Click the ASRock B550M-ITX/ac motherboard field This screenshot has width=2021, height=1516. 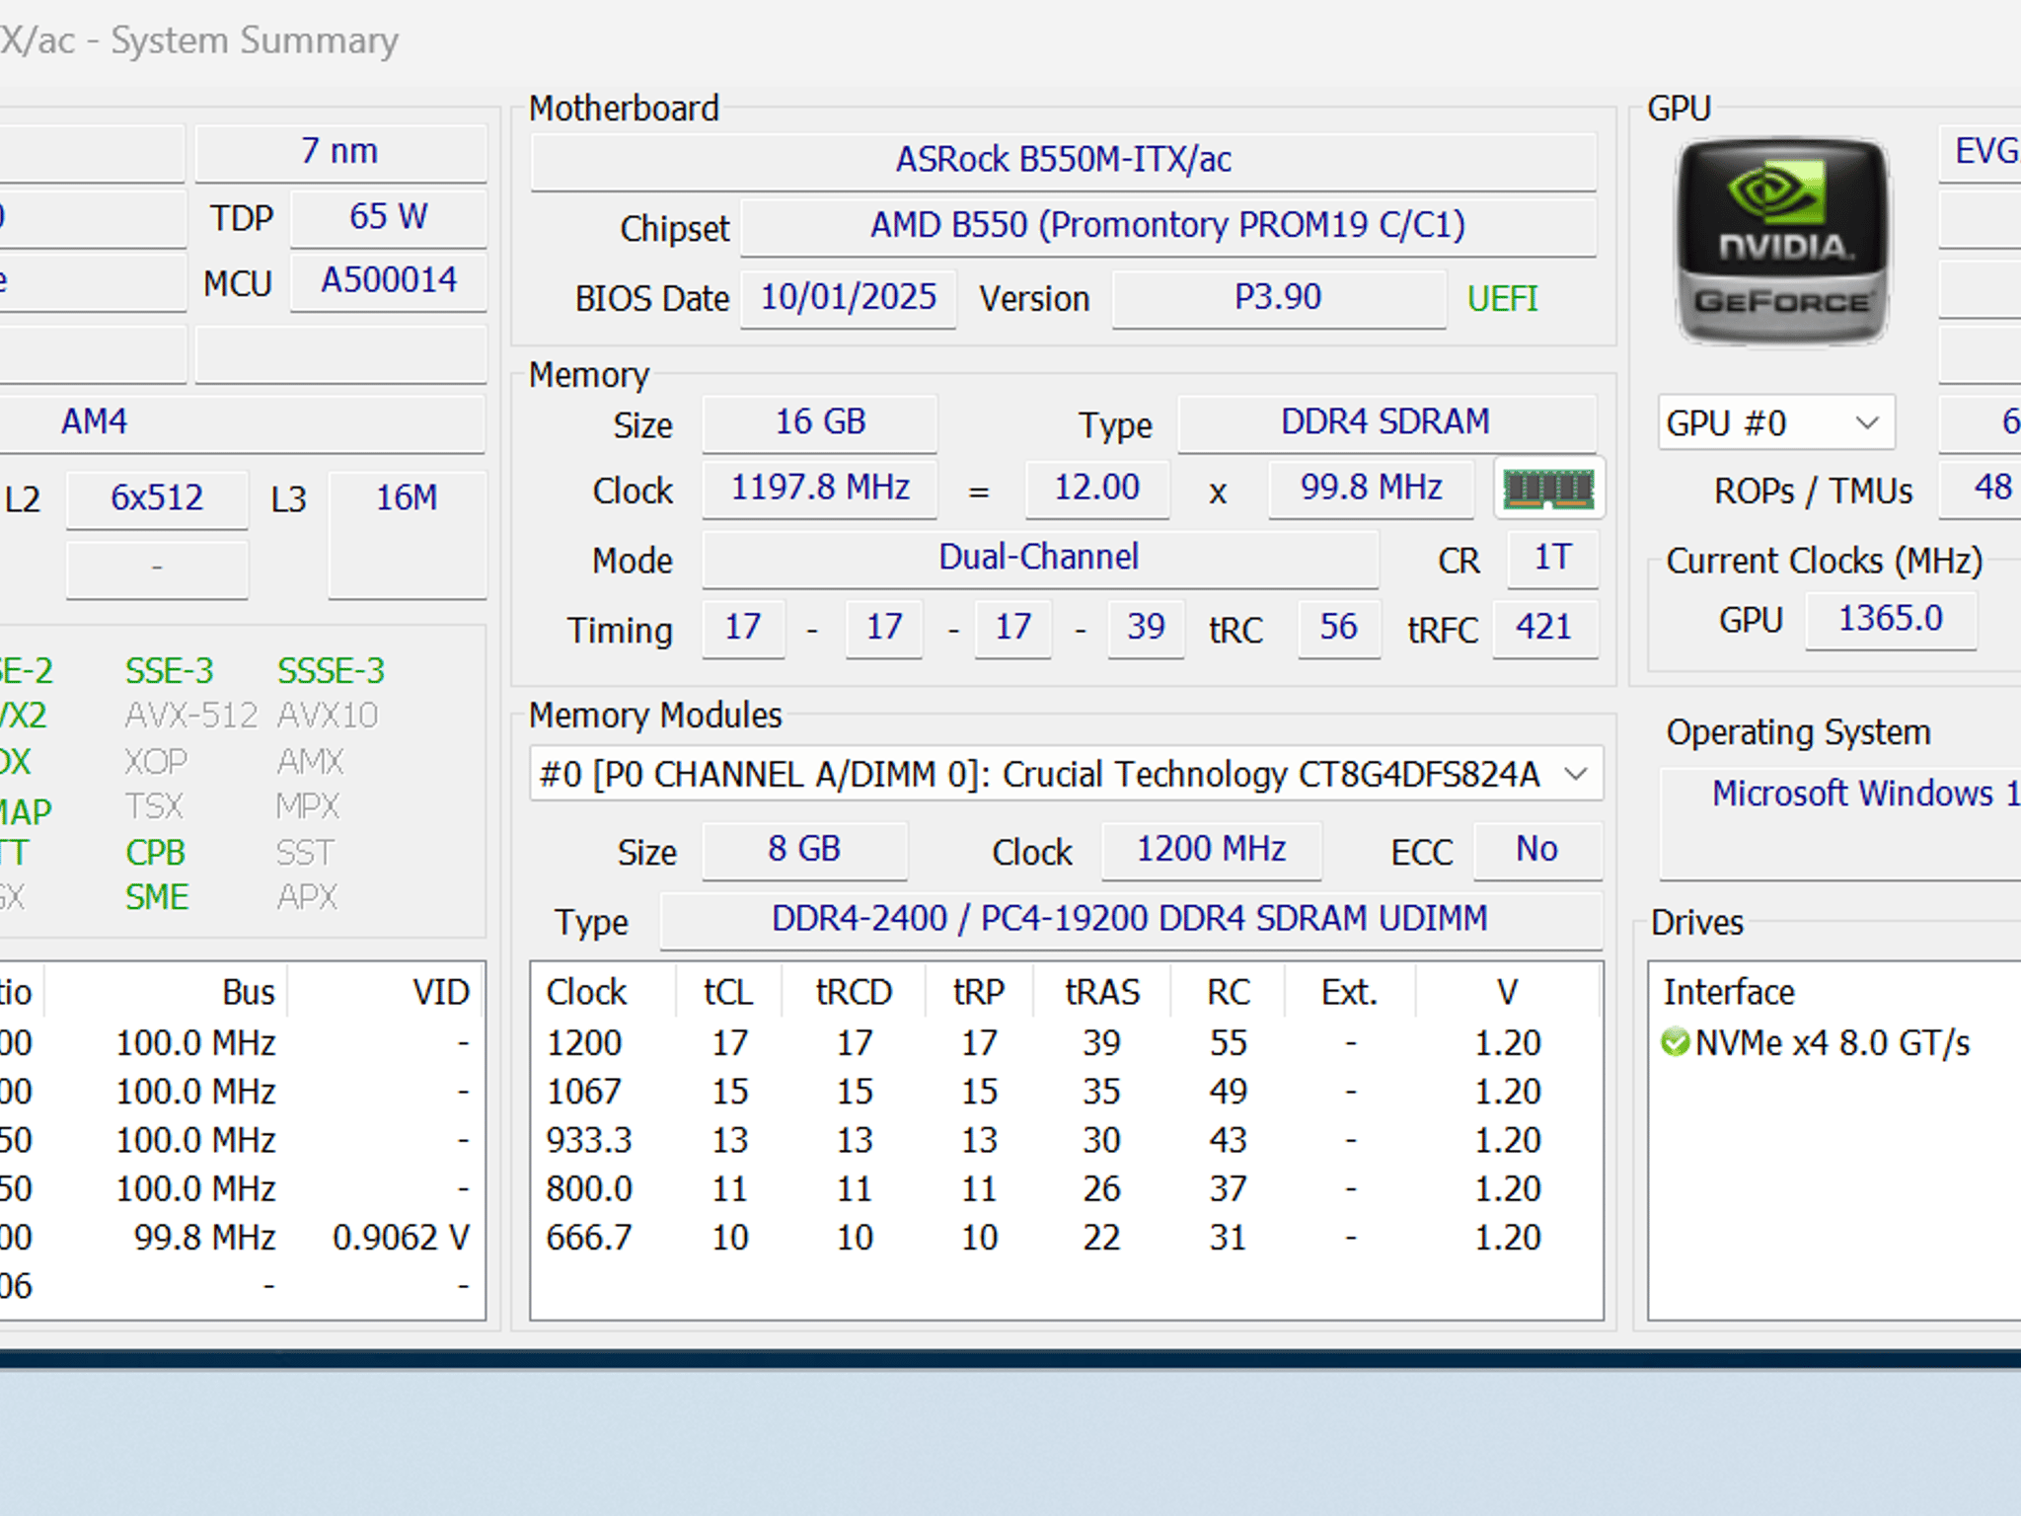(x=1063, y=160)
